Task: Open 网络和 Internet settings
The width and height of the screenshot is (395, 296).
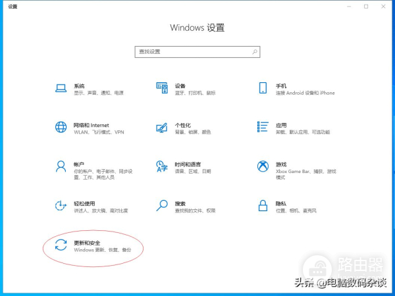Action: coord(92,126)
